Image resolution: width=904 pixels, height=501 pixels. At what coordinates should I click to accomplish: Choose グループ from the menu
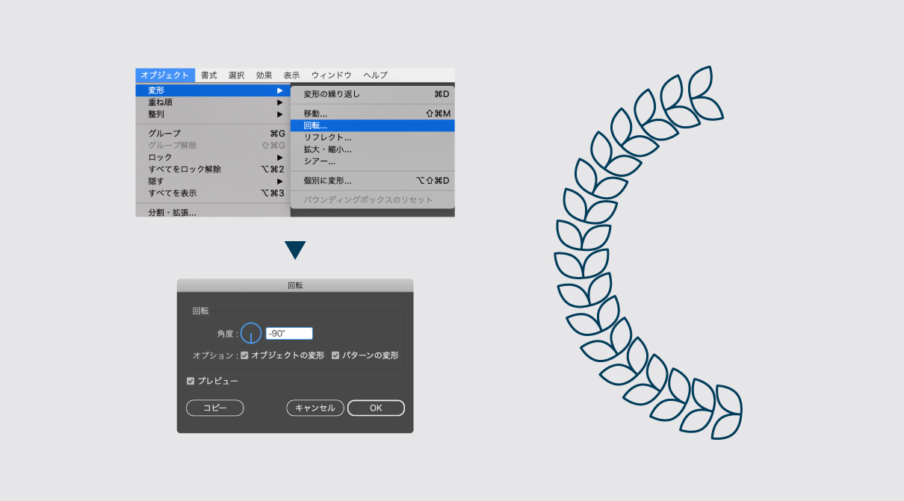pyautogui.click(x=213, y=134)
